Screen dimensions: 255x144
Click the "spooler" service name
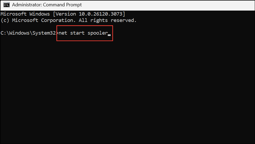point(98,33)
